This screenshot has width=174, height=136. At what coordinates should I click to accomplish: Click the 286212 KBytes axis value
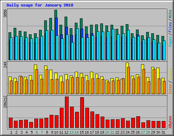(x=5, y=102)
